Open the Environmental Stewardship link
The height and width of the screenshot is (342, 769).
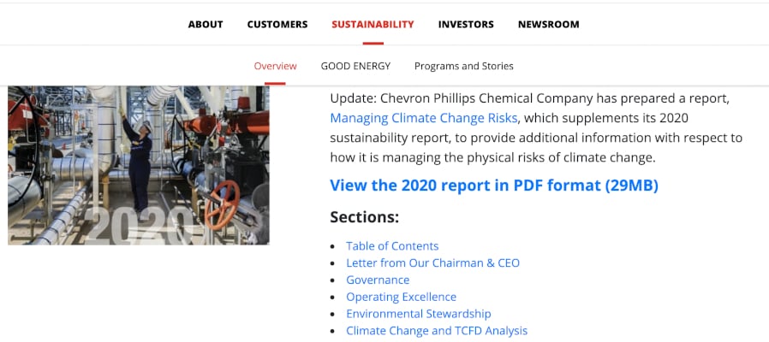point(419,314)
